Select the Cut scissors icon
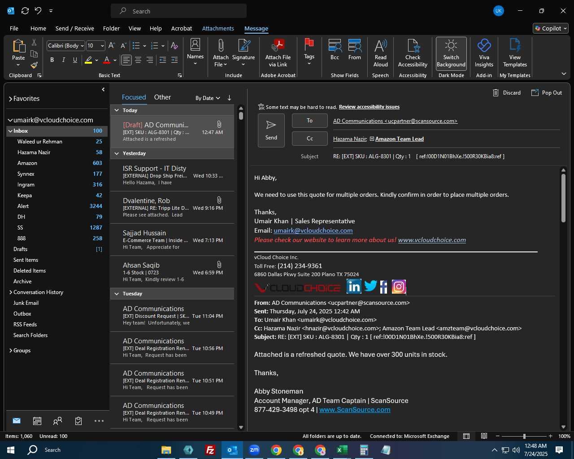 [34, 42]
